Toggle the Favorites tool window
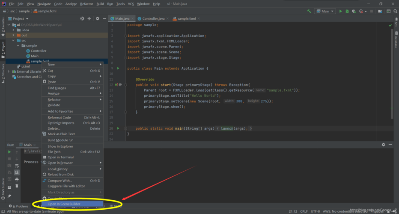Screen dimensions: 399x214 (x=3, y=27)
